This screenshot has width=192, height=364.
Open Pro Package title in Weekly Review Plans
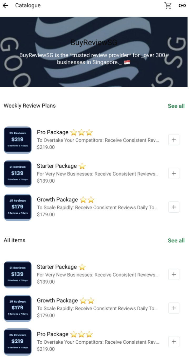pyautogui.click(x=53, y=132)
